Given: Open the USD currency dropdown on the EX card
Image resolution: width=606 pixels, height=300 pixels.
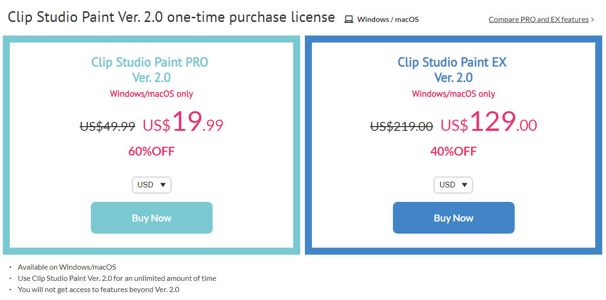Looking at the screenshot, I should tap(453, 185).
